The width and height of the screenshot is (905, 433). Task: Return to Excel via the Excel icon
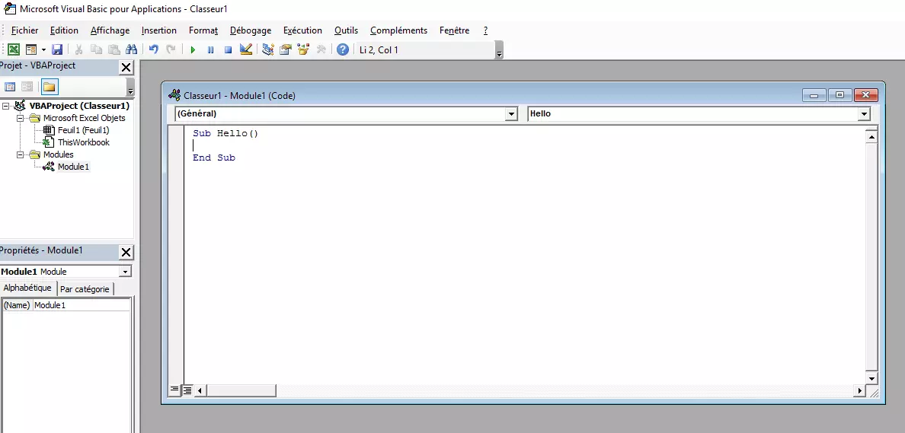(x=14, y=49)
